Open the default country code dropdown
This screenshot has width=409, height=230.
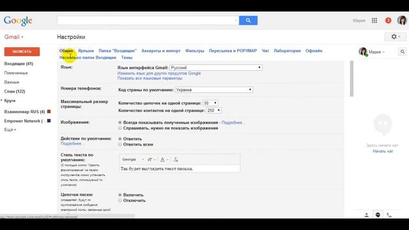click(214, 89)
